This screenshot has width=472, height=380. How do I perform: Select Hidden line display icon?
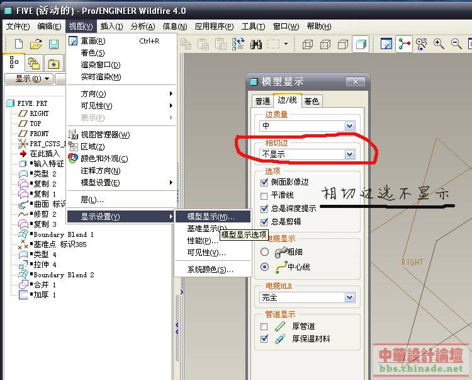pos(325,45)
